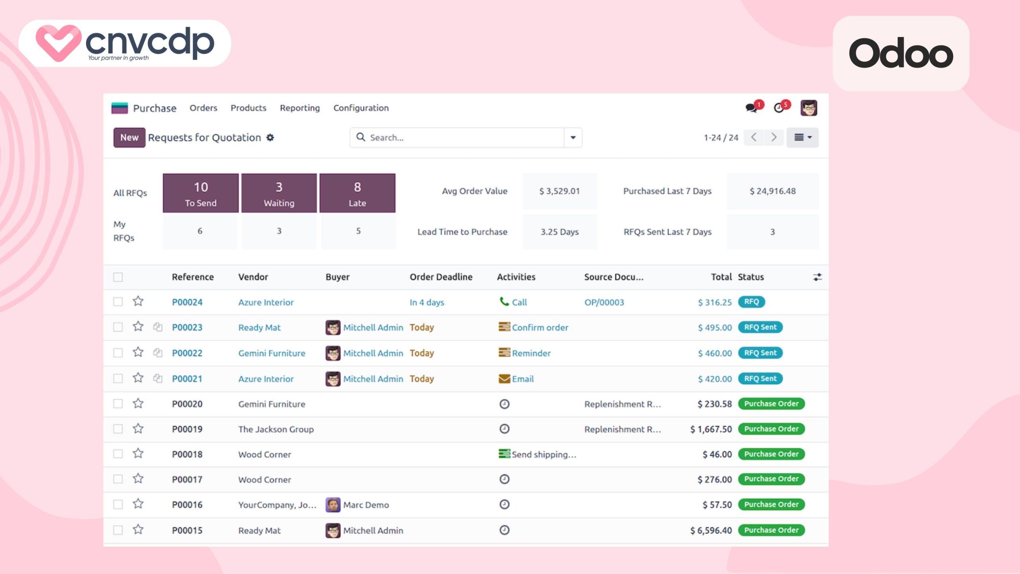Click the New button

pos(129,138)
